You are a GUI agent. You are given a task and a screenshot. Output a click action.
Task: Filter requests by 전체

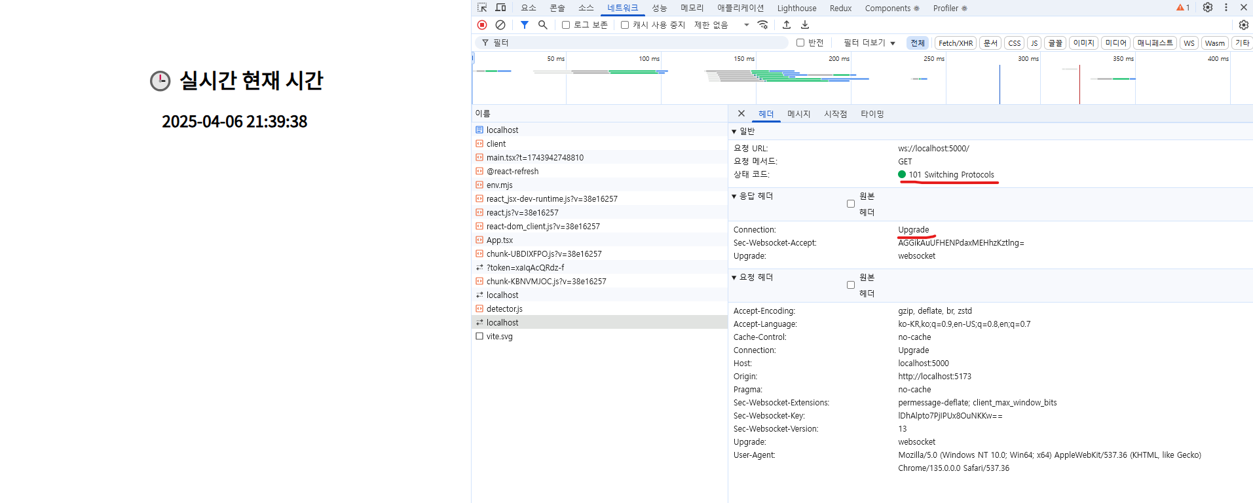[918, 43]
